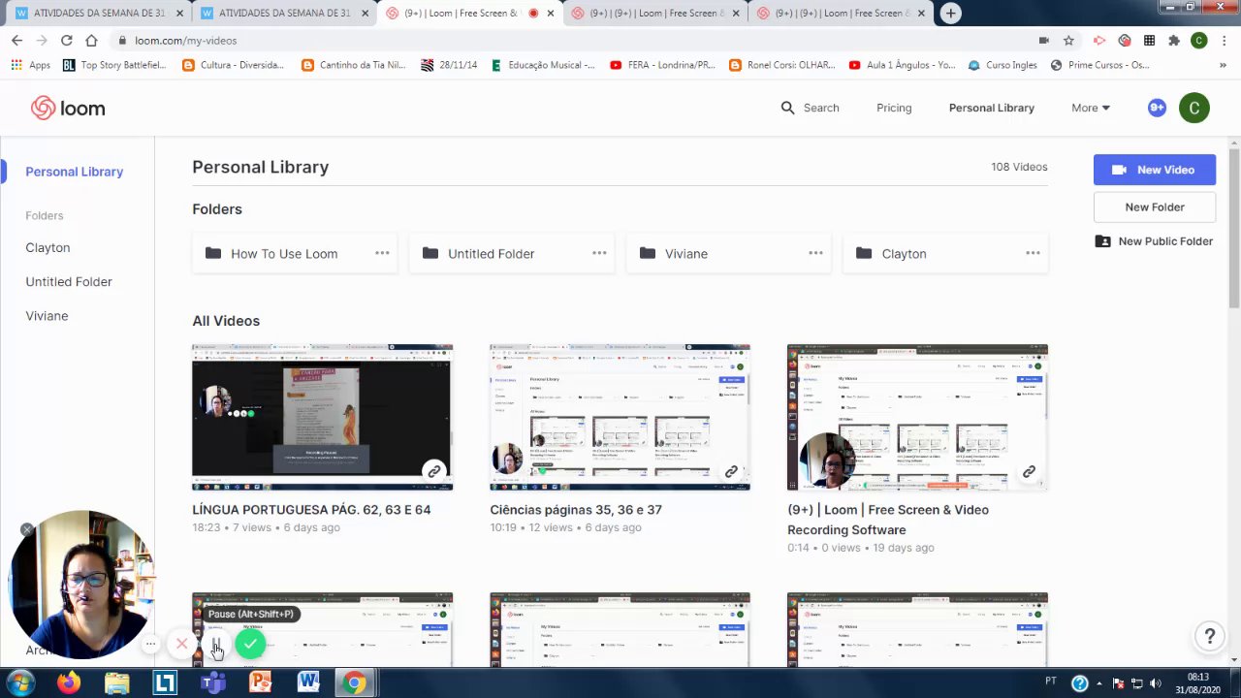Open options for Clayton folder card
The width and height of the screenshot is (1241, 698).
[1033, 253]
